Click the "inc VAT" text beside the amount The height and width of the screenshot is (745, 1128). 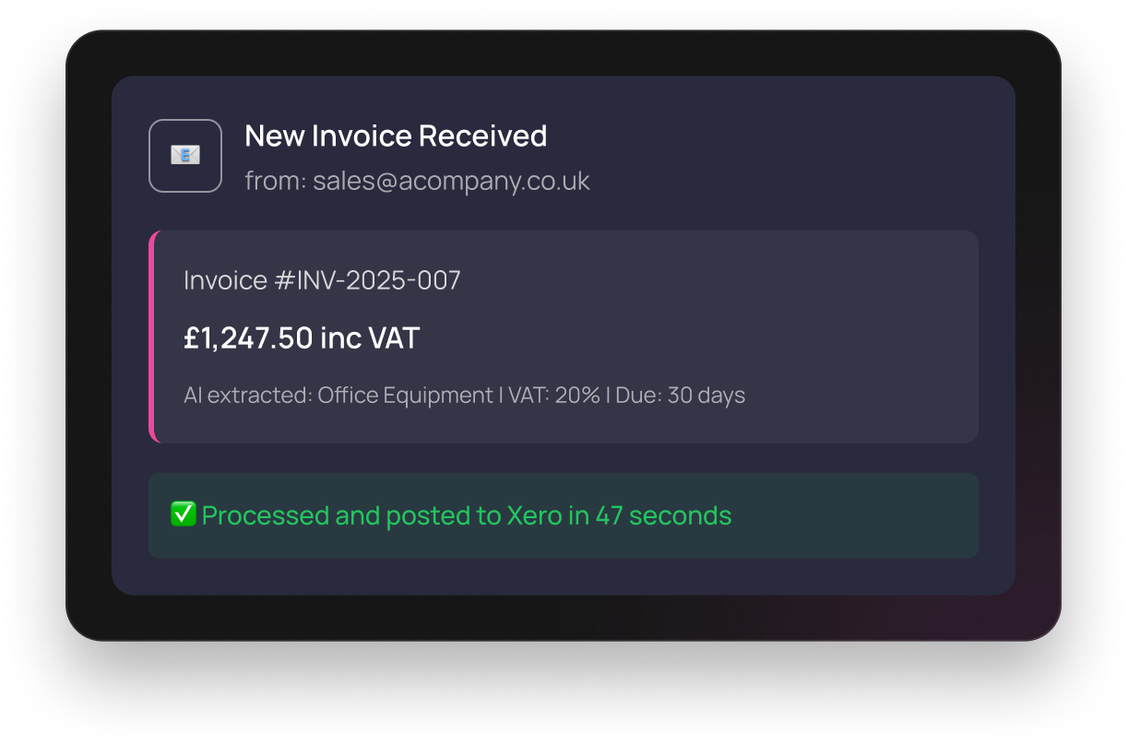(x=370, y=338)
